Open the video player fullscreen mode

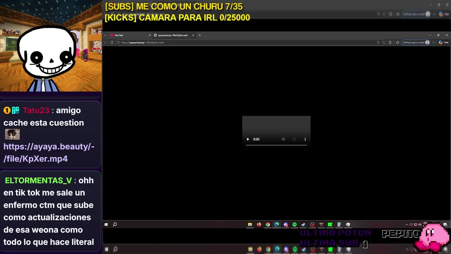[294, 139]
